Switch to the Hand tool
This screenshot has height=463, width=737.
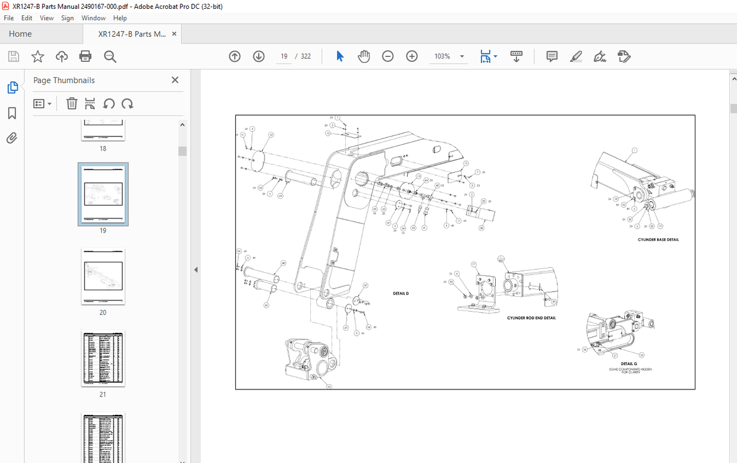(x=364, y=56)
